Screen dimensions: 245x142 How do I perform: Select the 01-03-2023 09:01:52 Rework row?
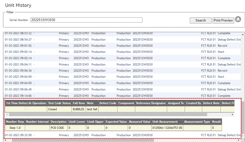pyautogui.click(x=122, y=46)
